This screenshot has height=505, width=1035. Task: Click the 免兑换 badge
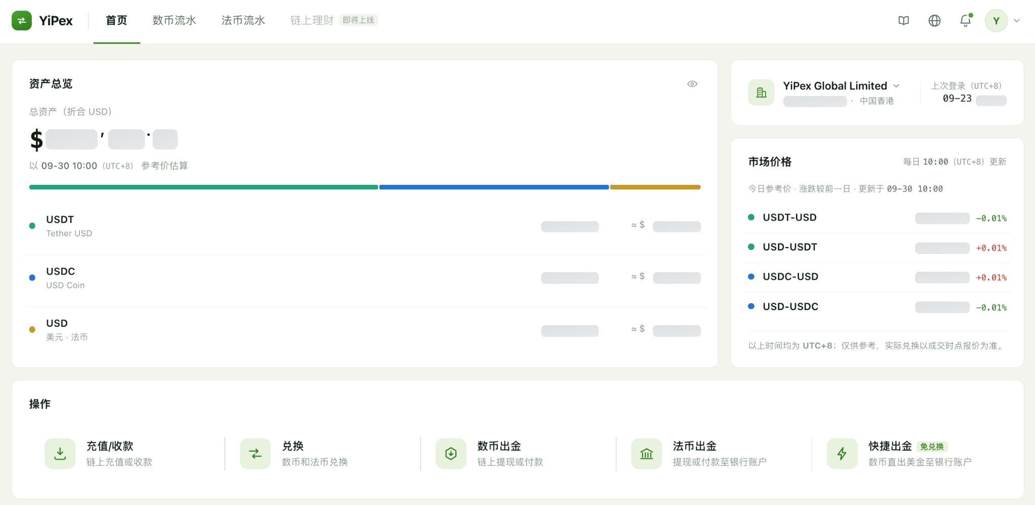click(x=932, y=446)
